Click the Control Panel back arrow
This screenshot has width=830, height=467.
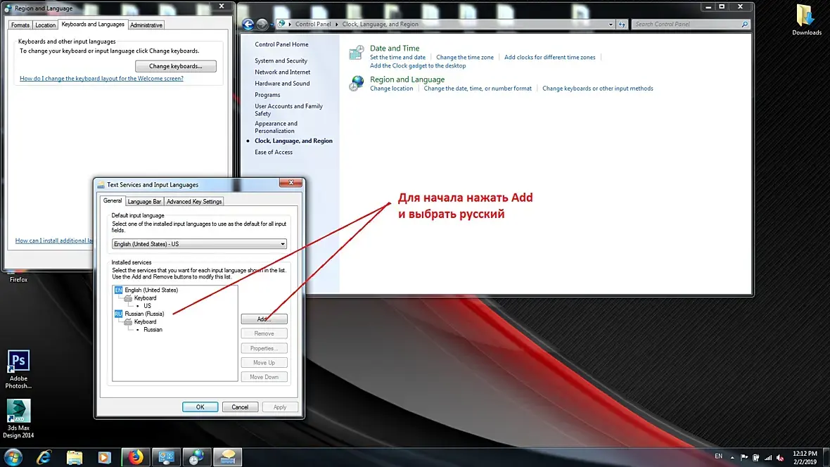pyautogui.click(x=248, y=25)
